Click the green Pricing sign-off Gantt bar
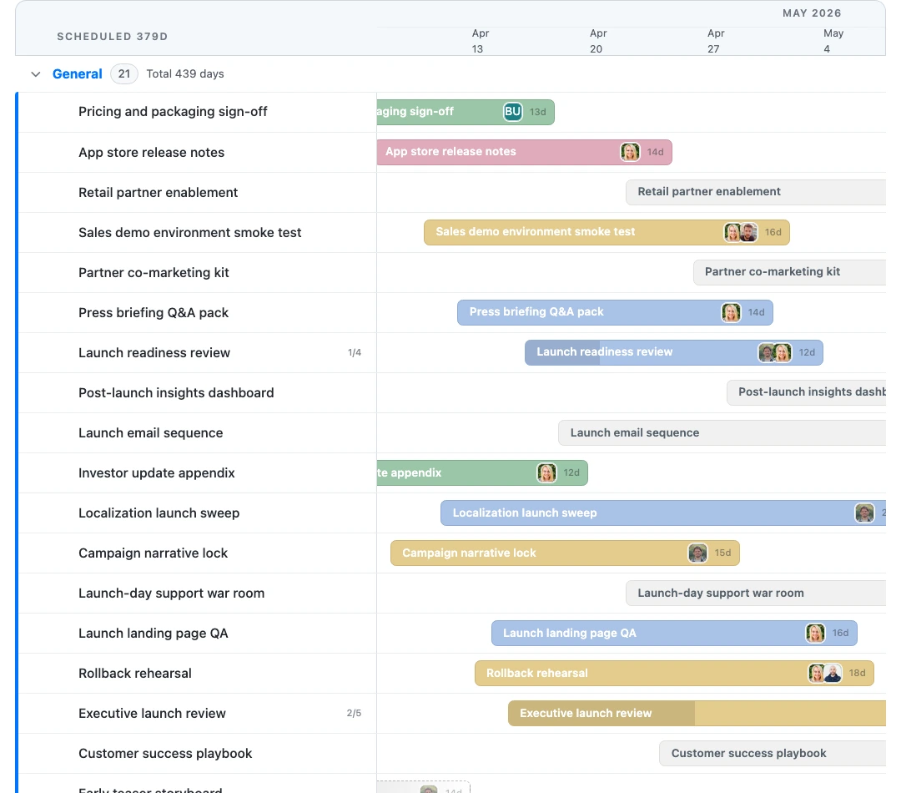This screenshot has width=901, height=793. click(x=466, y=112)
